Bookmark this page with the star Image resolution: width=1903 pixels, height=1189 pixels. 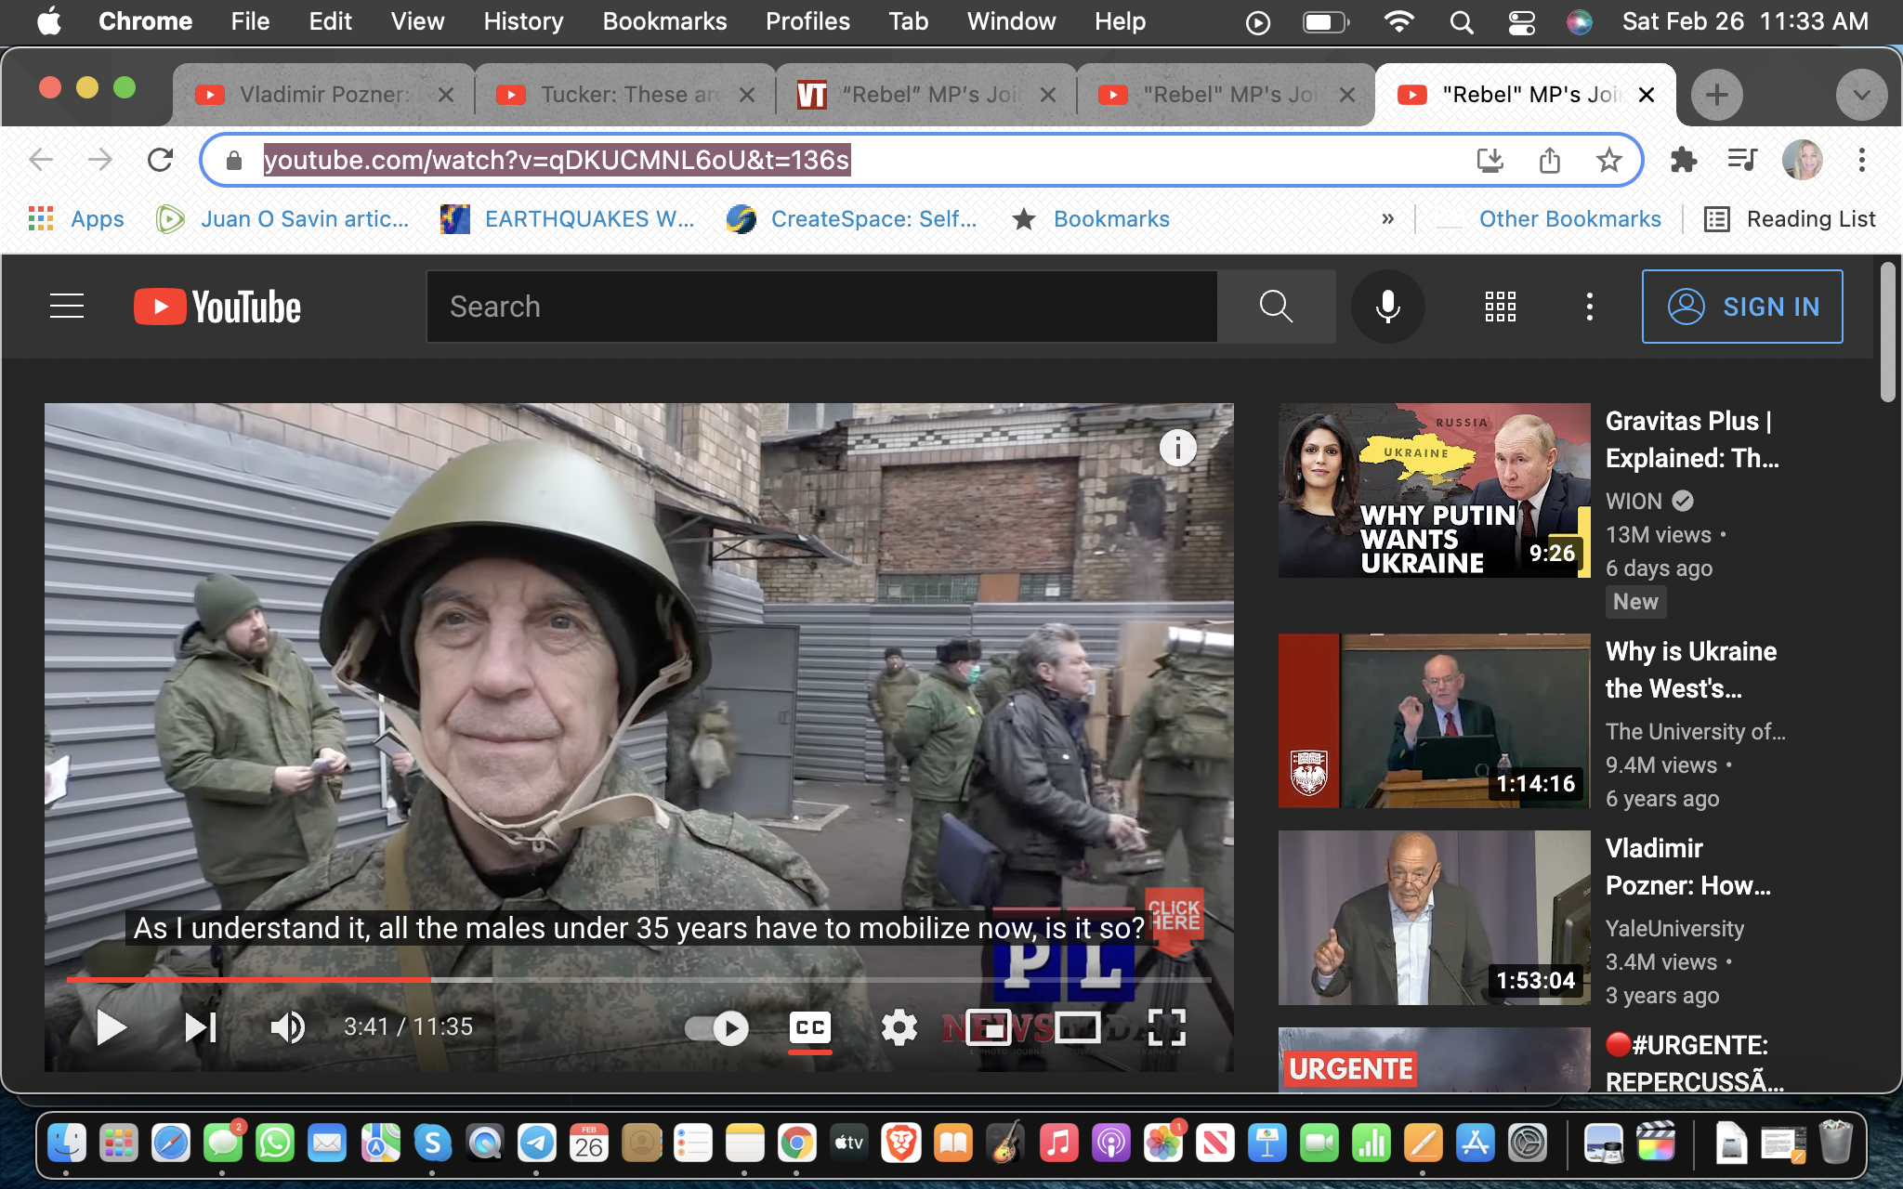pyautogui.click(x=1609, y=160)
